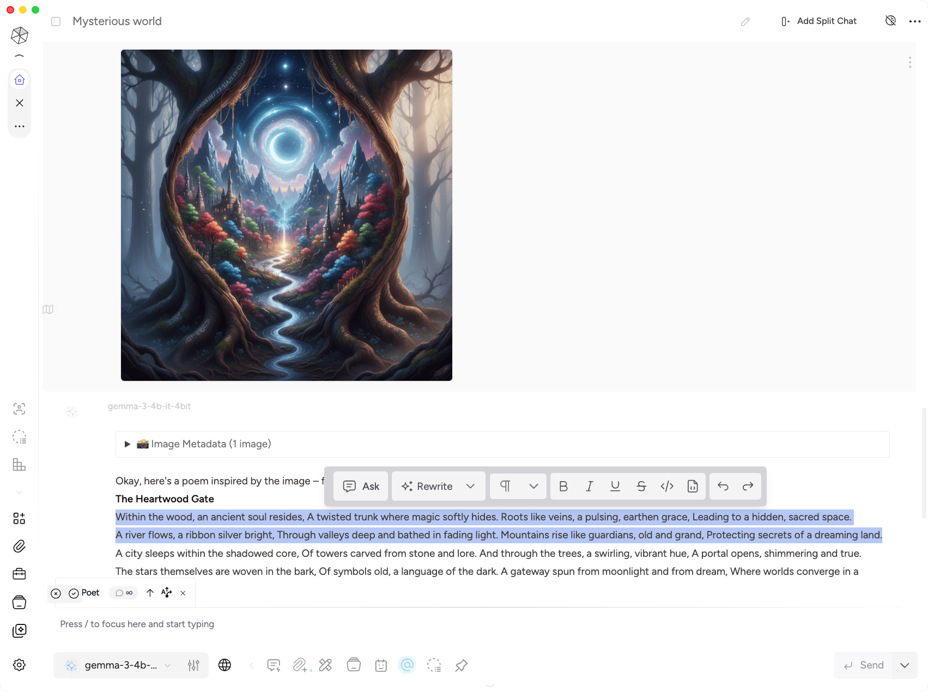Undo the last edit in toolbar

(x=723, y=486)
